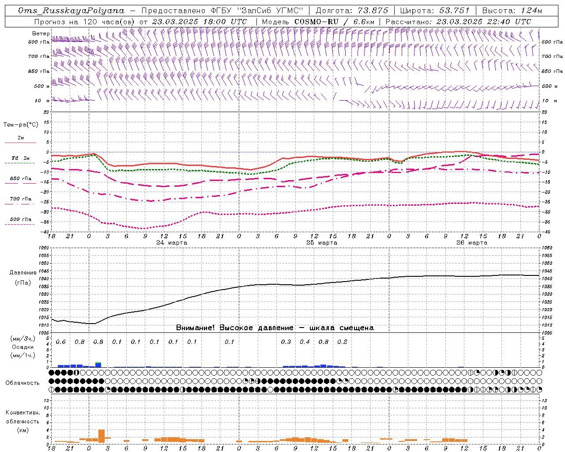Click the tallest orange convective cloud bar
This screenshot has height=452, width=565.
(x=102, y=436)
